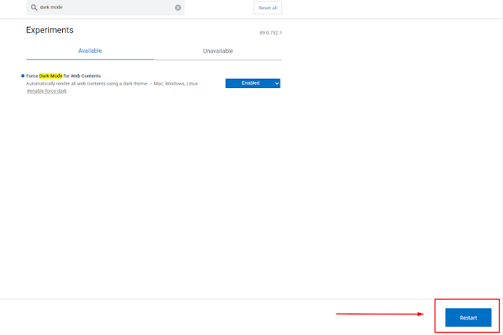Switch to the Unavailable tab
The image size is (503, 335).
pos(218,51)
